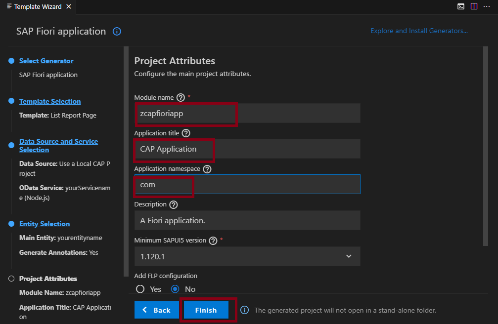498x324 pixels.
Task: Select Yes for Add FLP configuration
Action: pyautogui.click(x=140, y=289)
